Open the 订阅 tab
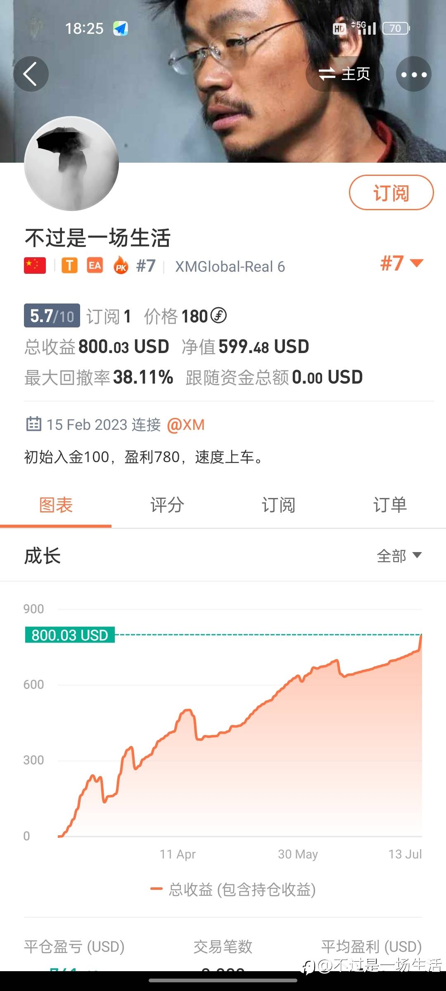The width and height of the screenshot is (446, 991). click(278, 505)
